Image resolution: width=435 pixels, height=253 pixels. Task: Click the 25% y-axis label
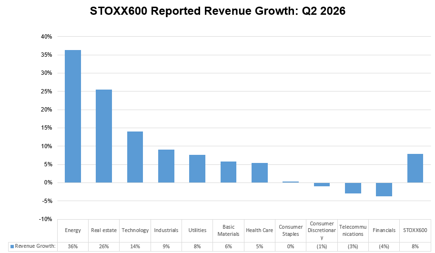click(x=47, y=91)
